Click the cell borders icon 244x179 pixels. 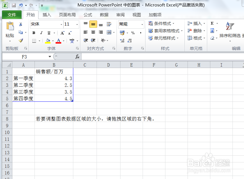coord(34,41)
